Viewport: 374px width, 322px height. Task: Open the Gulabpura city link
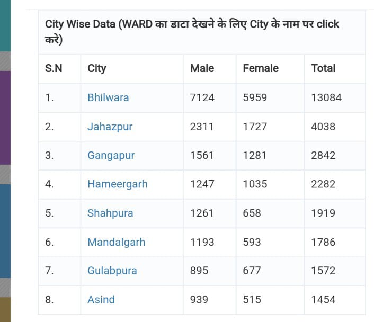(112, 271)
